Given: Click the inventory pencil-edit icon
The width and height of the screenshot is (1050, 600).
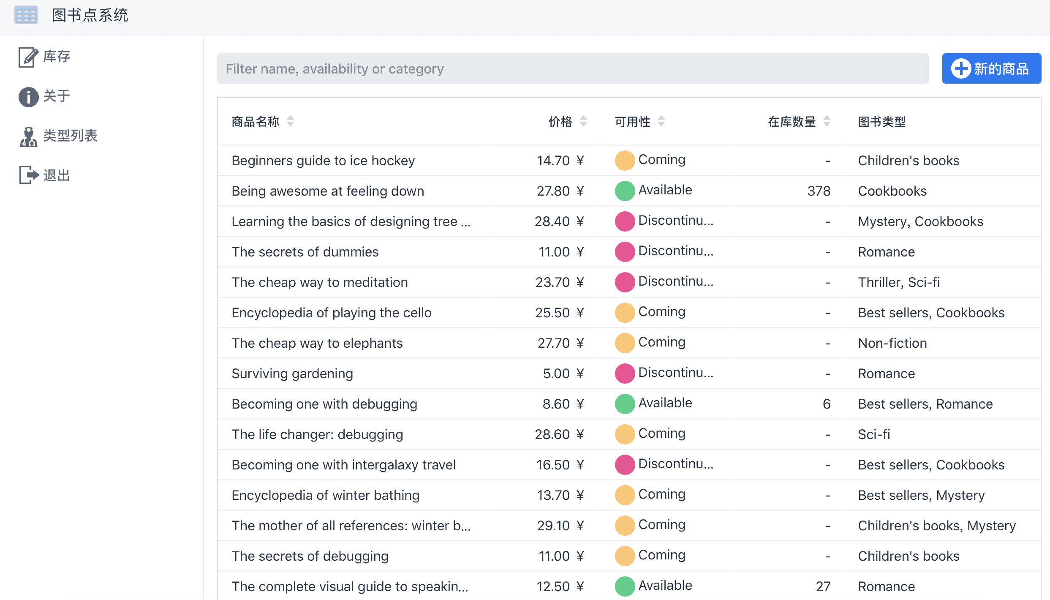Looking at the screenshot, I should click(x=28, y=57).
